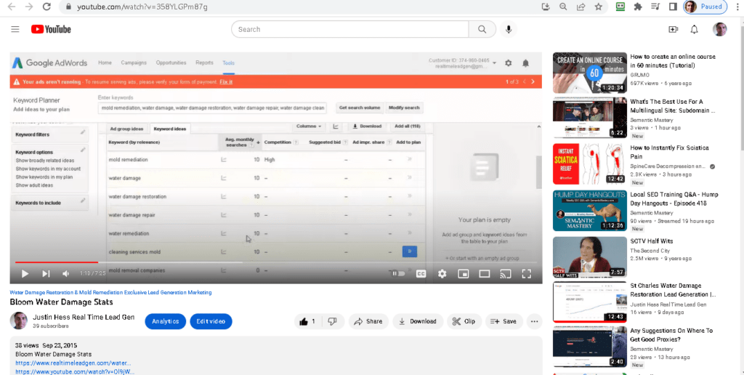Click 39 subscribers text
The image size is (744, 375).
point(50,326)
